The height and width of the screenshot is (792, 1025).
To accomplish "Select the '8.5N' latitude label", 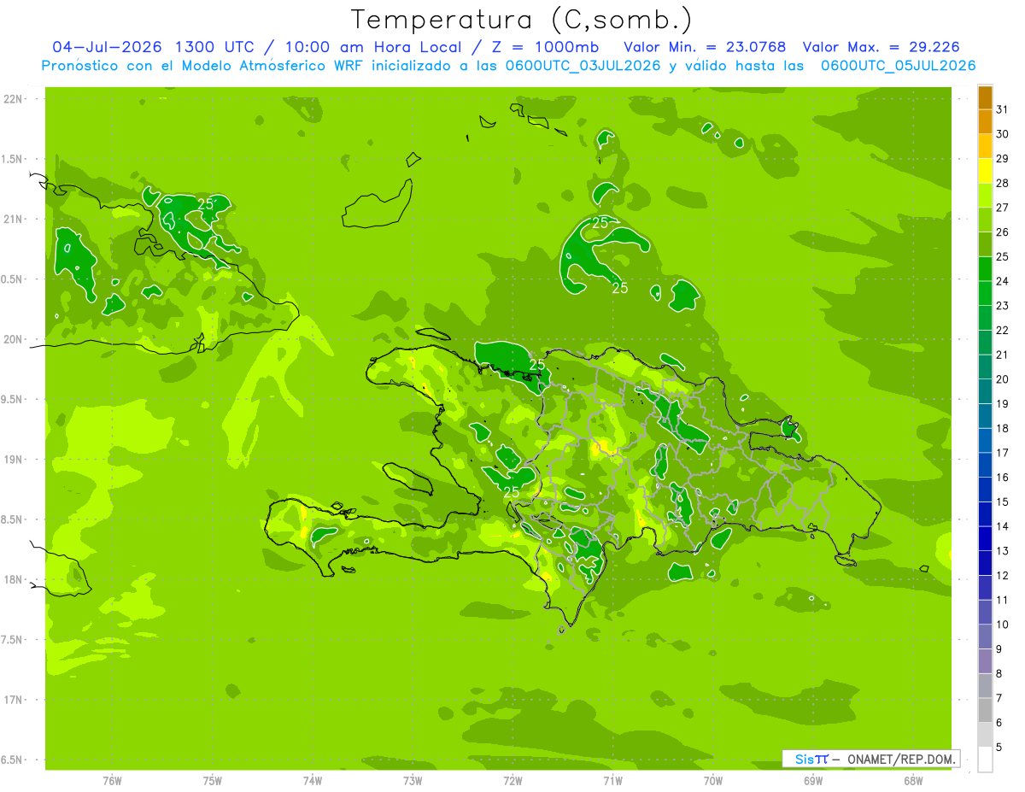I will [x=11, y=519].
